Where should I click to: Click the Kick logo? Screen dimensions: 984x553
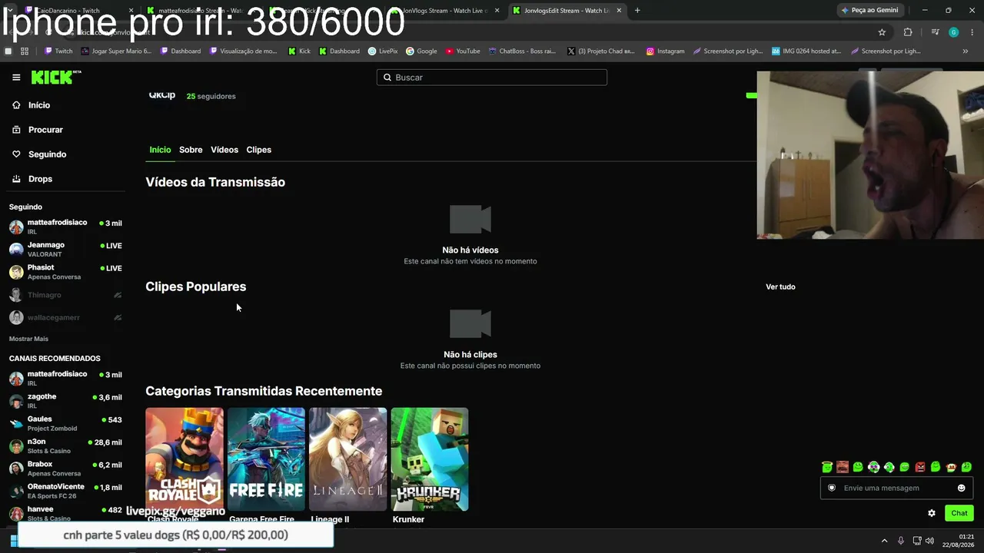(x=55, y=77)
